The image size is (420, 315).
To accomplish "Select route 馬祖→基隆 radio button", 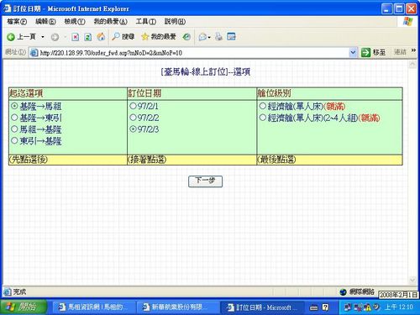I will (x=14, y=129).
